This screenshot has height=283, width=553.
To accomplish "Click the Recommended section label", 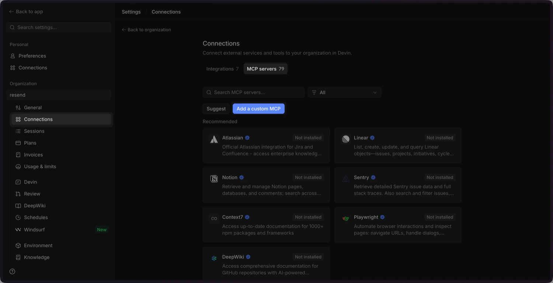I will 220,121.
